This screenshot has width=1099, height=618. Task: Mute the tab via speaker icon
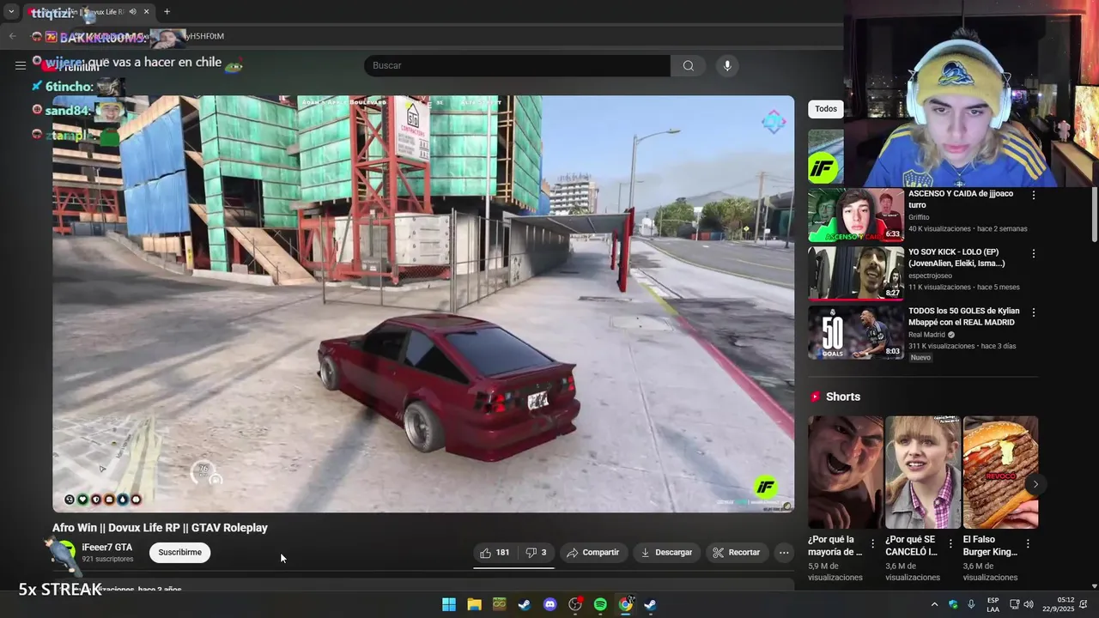(x=132, y=12)
